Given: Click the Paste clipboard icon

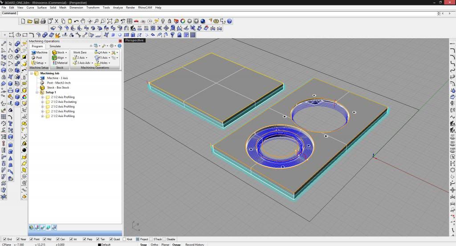Looking at the screenshot, I should point(70,21).
